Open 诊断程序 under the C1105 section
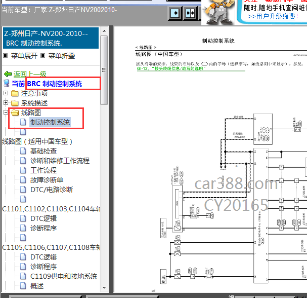The width and height of the screenshot is (307, 298). click(43, 267)
